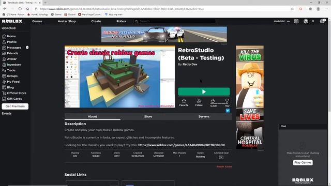Click Play Games in the chat panel
This screenshot has height=186, width=331.
pos(303,162)
